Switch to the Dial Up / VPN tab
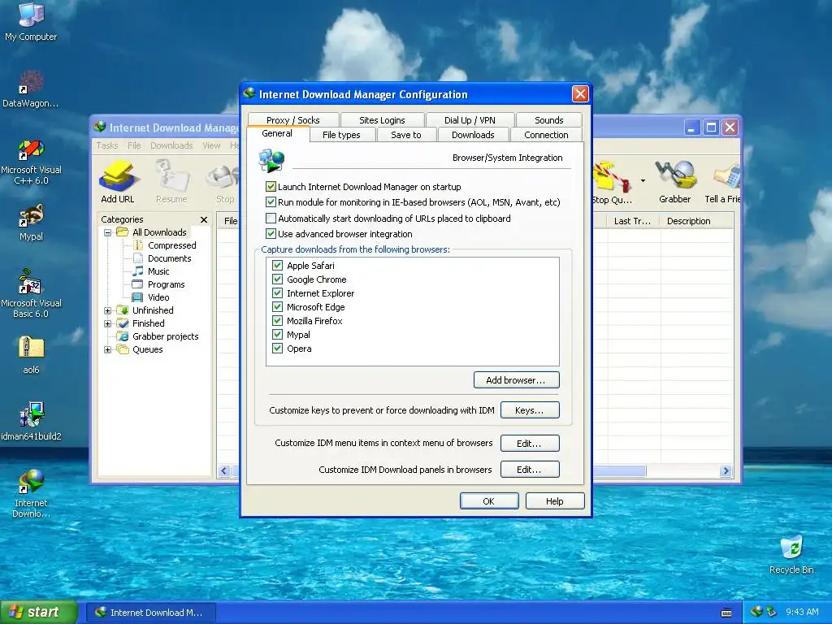832x624 pixels. point(470,120)
